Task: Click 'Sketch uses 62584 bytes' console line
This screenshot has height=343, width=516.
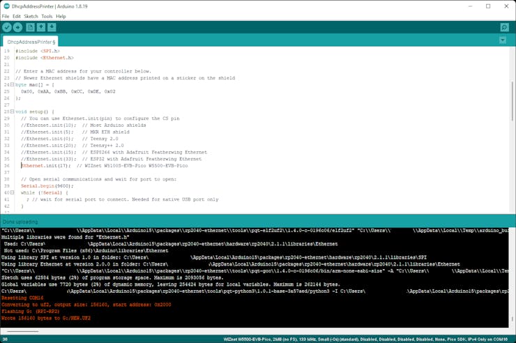Action: click(112, 277)
